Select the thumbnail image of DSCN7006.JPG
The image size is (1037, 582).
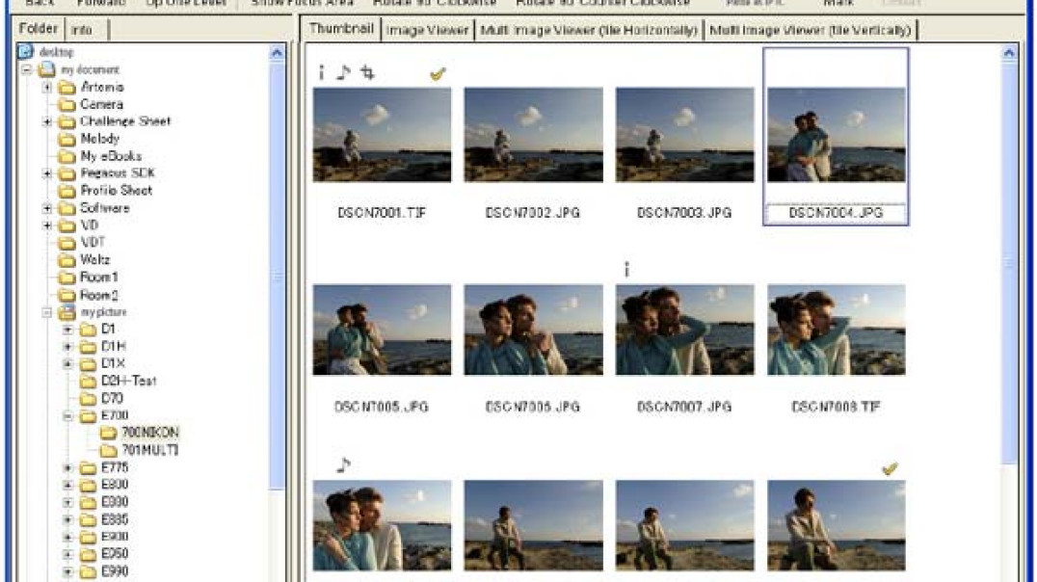coord(534,330)
